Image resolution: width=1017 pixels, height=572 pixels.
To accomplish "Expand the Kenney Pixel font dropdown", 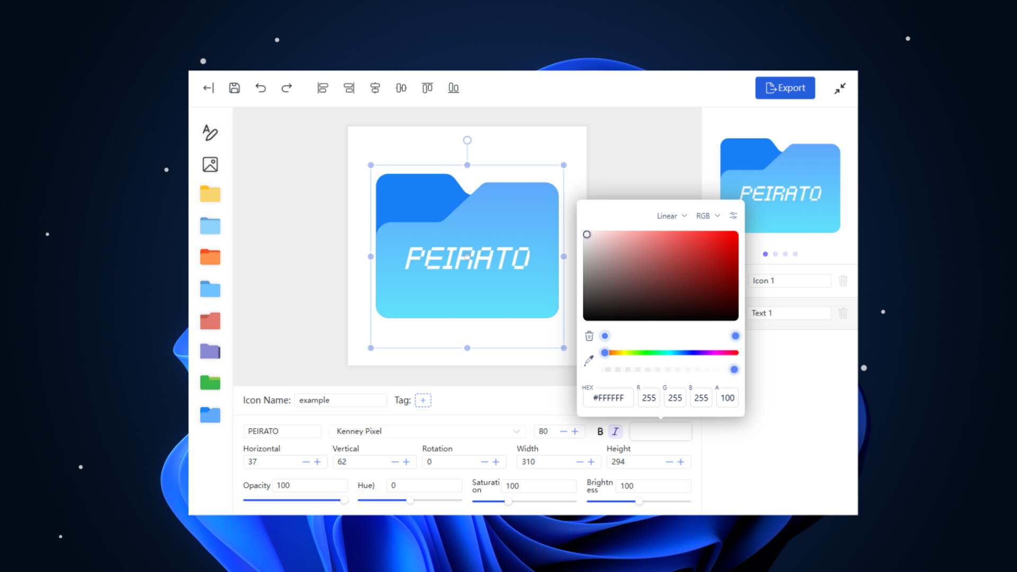I will (x=516, y=431).
